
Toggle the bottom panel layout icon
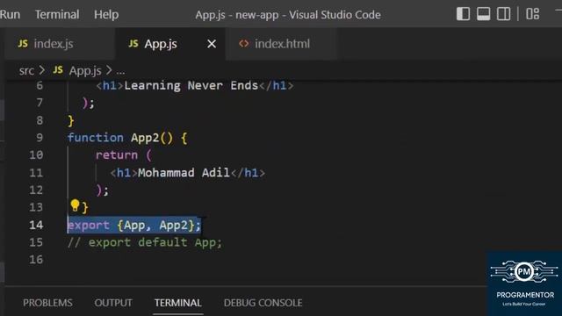click(x=483, y=14)
